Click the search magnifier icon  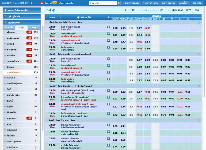120,3
